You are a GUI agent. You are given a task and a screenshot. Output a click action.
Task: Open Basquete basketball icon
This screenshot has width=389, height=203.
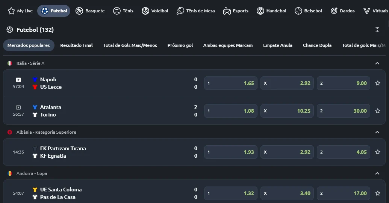pyautogui.click(x=79, y=11)
